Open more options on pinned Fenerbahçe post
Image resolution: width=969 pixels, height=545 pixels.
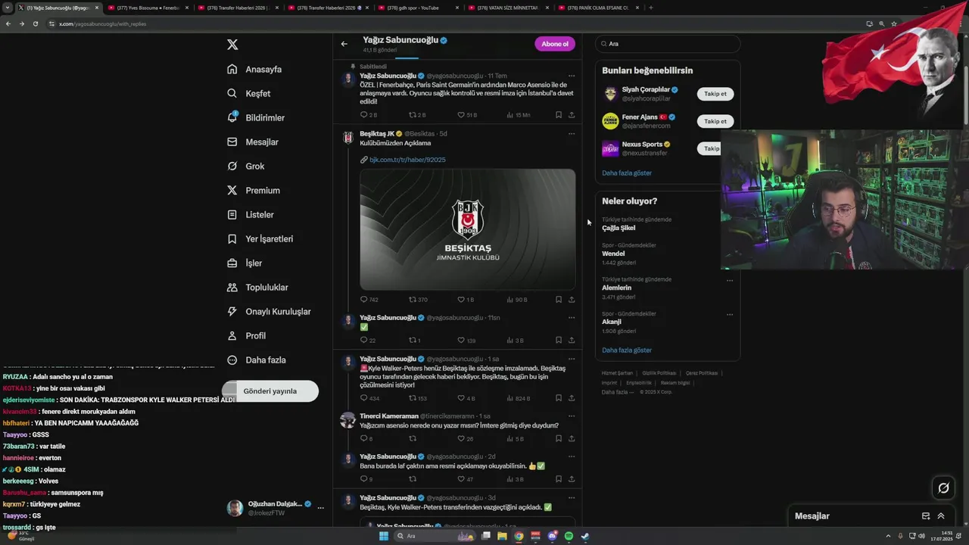pyautogui.click(x=572, y=76)
